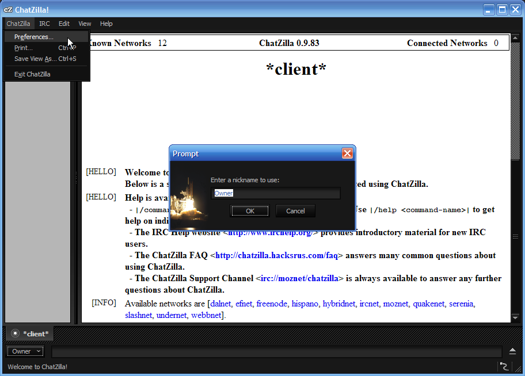The image size is (525, 376).
Task: Click the connection status icon in status bar
Action: click(x=504, y=367)
